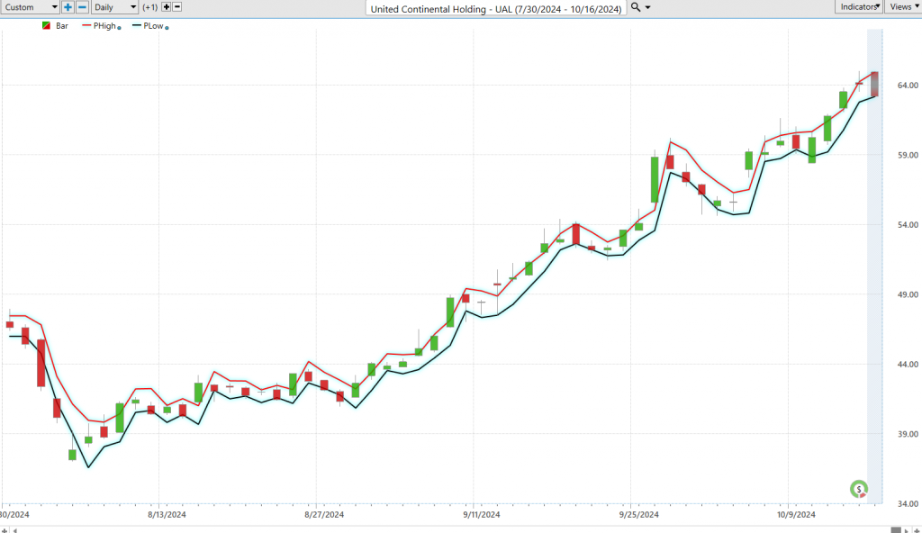Click the small dot beside PHigh
The height and width of the screenshot is (533, 922).
click(x=120, y=28)
